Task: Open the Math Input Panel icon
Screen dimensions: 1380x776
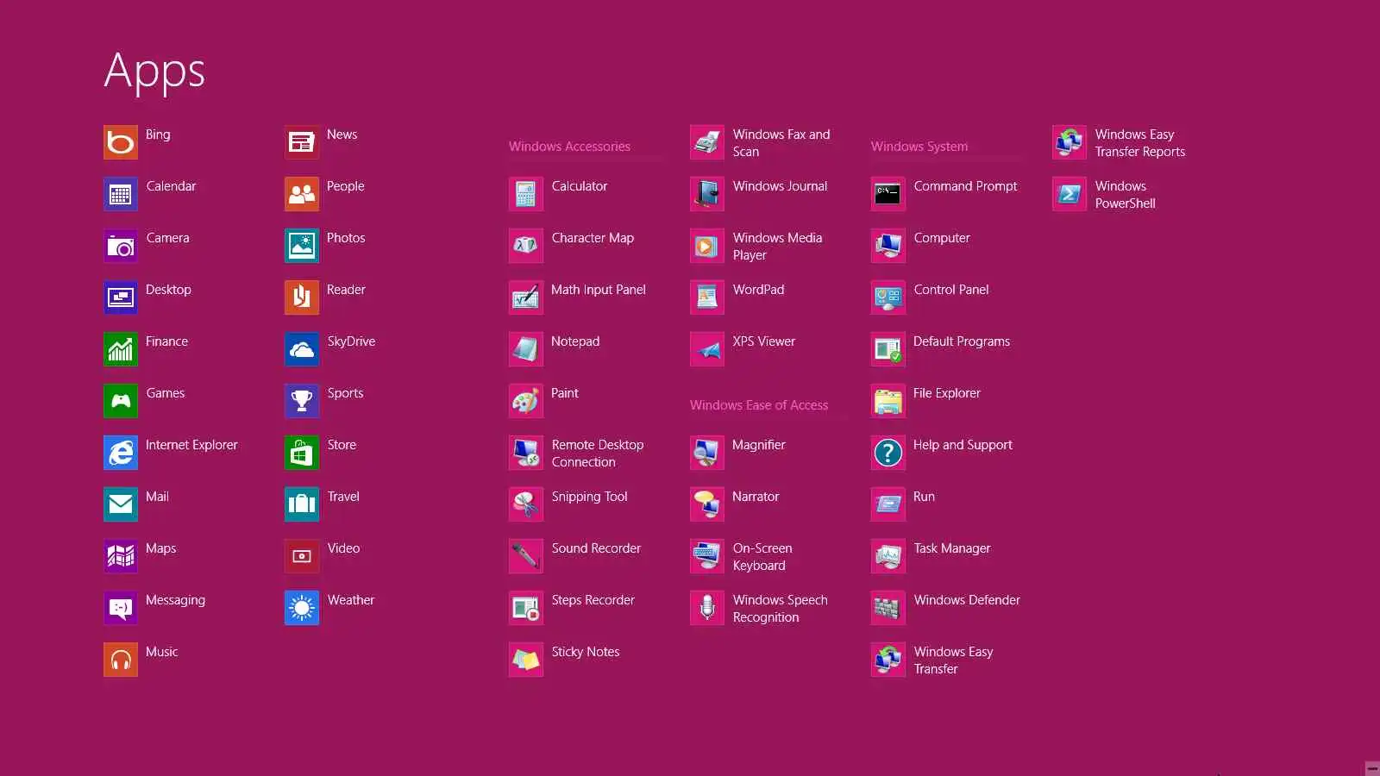Action: (526, 297)
